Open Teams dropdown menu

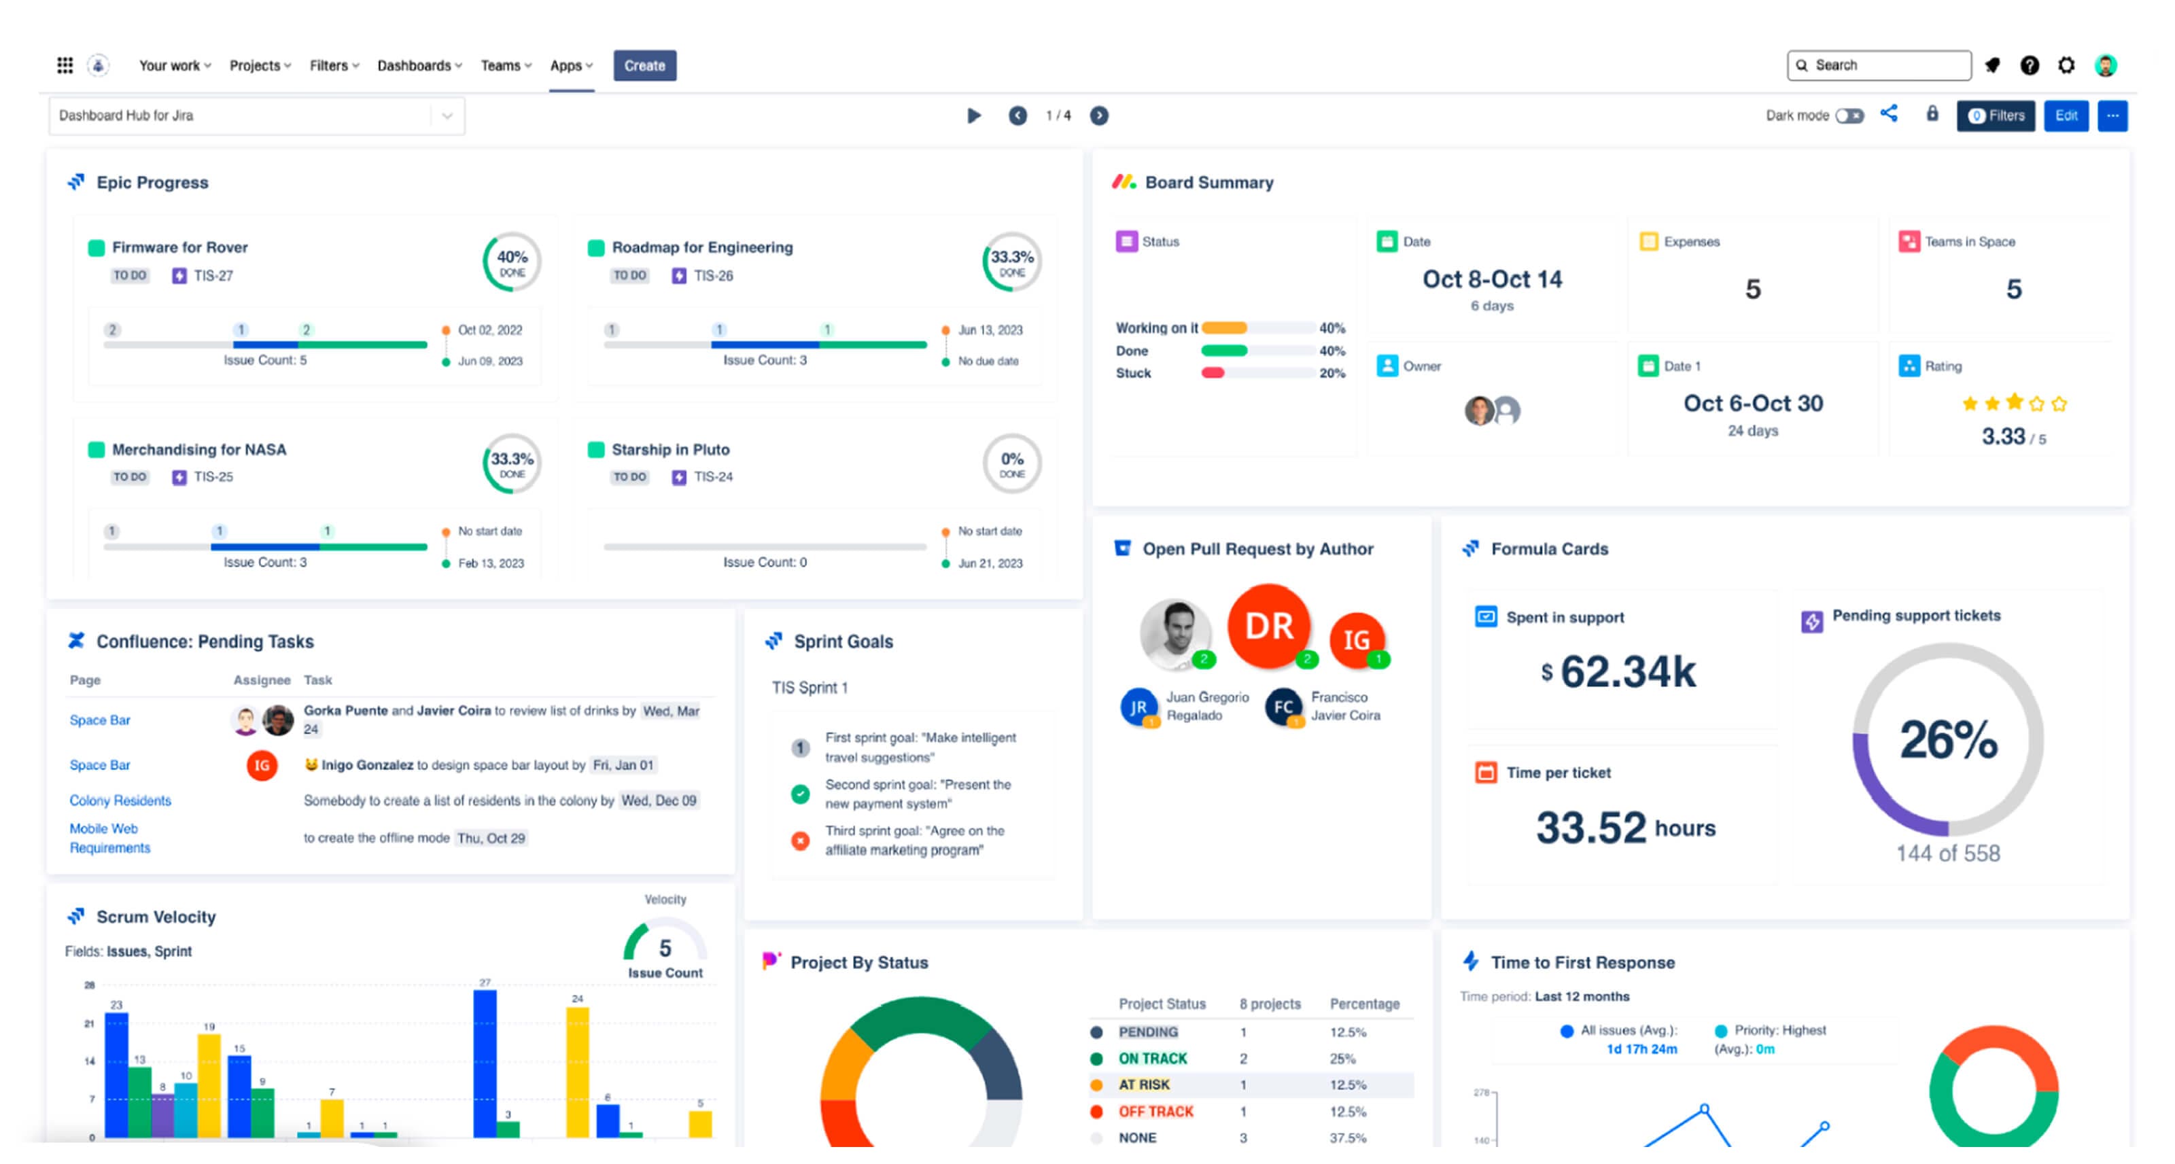(x=506, y=65)
